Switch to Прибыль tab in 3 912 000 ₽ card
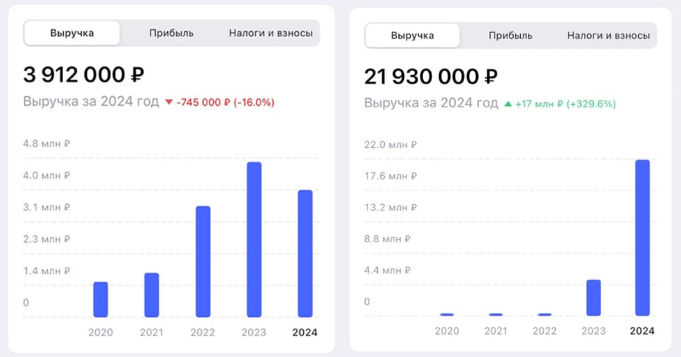The height and width of the screenshot is (357, 681). 171,33
